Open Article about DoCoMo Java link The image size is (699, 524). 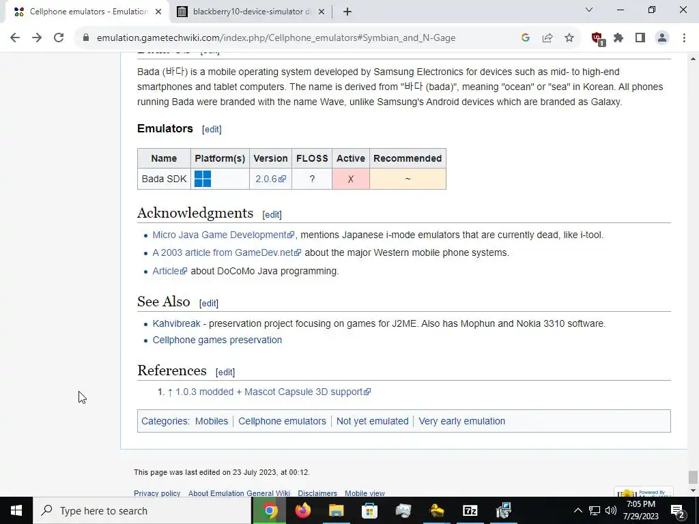point(170,271)
